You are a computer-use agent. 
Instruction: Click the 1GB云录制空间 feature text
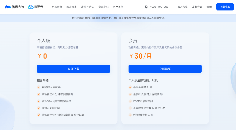tap(50, 108)
